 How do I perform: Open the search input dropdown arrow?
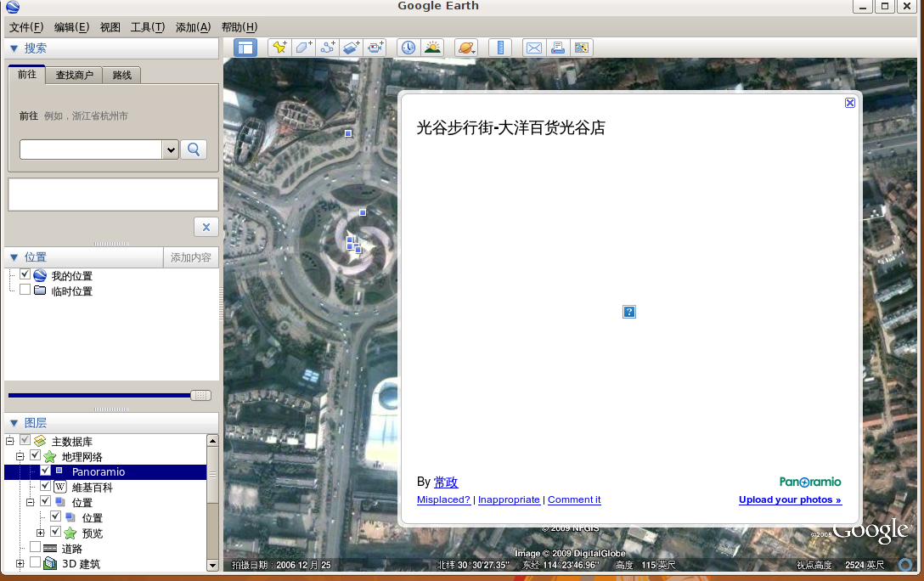tap(171, 149)
